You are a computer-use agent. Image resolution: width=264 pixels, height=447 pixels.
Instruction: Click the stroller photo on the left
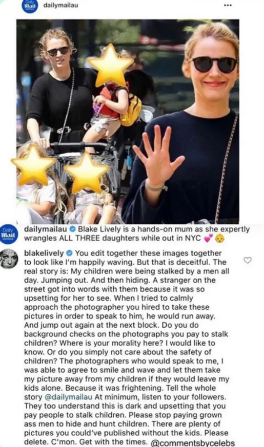coord(69,122)
